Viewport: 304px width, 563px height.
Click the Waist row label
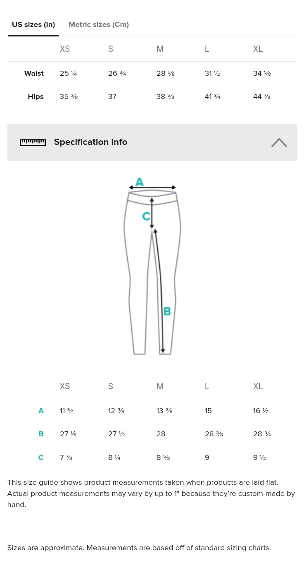pyautogui.click(x=34, y=73)
